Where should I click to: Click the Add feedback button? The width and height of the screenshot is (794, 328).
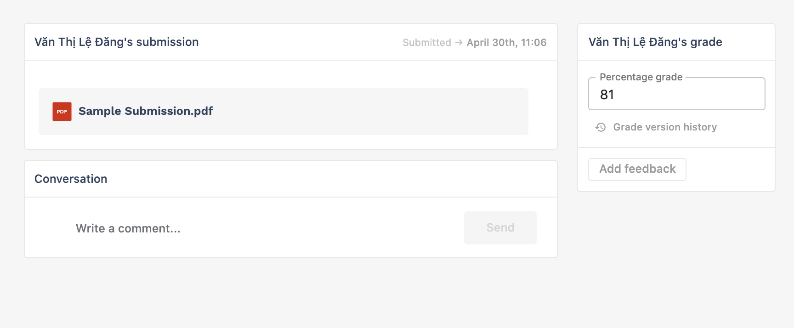pos(637,170)
